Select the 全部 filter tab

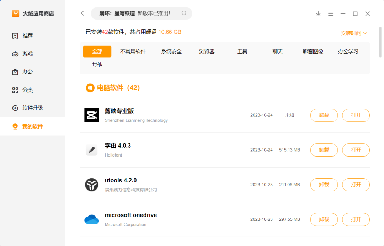coord(97,51)
